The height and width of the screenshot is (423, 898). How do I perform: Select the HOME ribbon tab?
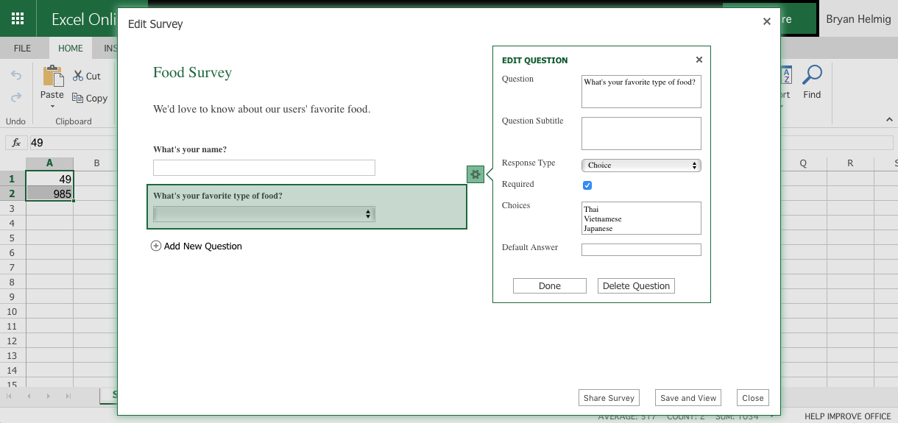tap(71, 49)
